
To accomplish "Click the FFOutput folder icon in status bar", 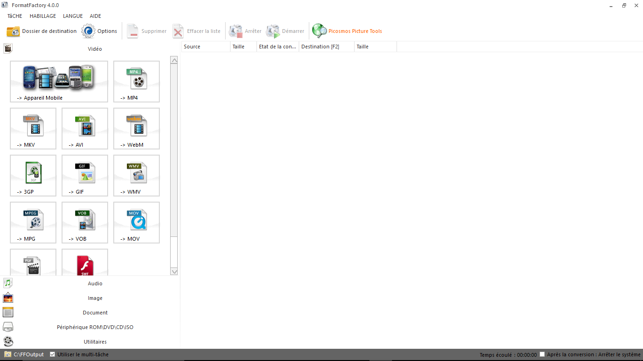I will pyautogui.click(x=8, y=354).
